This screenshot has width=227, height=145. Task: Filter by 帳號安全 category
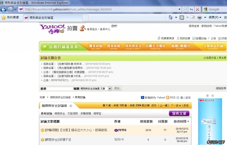60,113
